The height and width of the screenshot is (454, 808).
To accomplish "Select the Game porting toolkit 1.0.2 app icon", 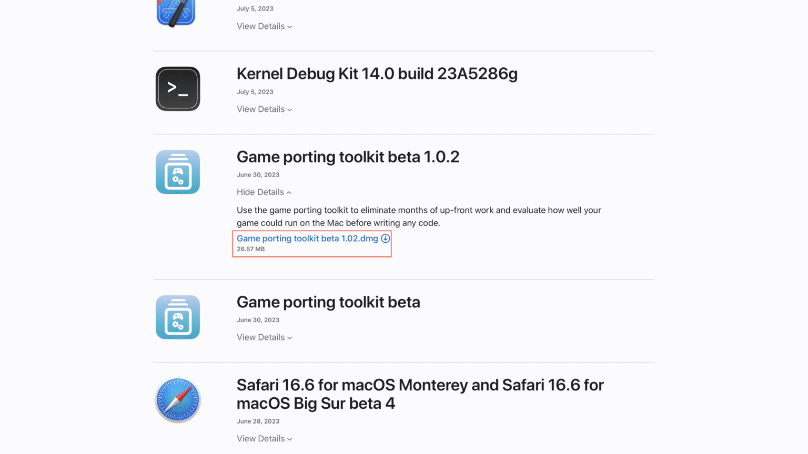I will [x=177, y=172].
